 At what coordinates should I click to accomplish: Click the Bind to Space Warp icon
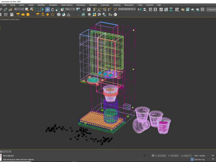10,9
